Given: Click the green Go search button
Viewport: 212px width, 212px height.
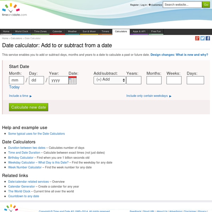Looking at the screenshot, I should (206, 5).
